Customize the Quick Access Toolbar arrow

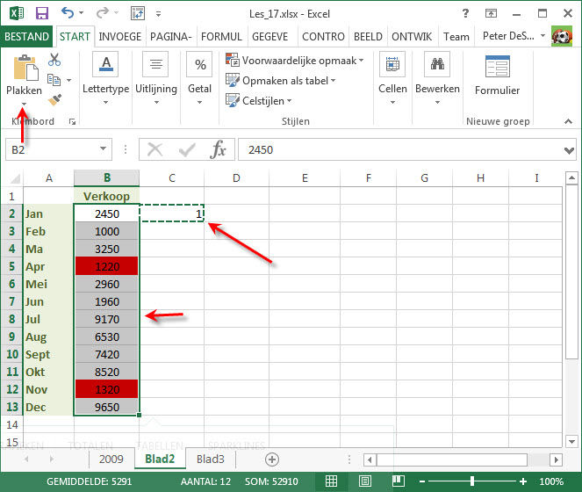[x=159, y=14]
